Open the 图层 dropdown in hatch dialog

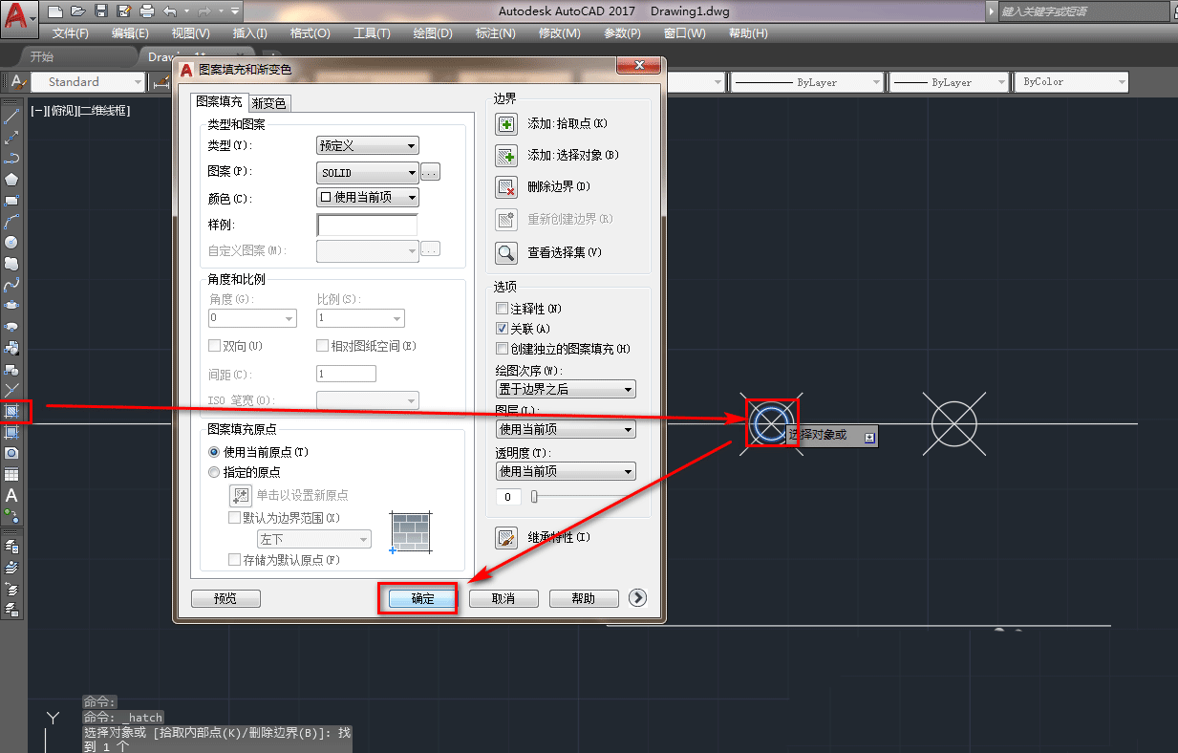[x=566, y=429]
